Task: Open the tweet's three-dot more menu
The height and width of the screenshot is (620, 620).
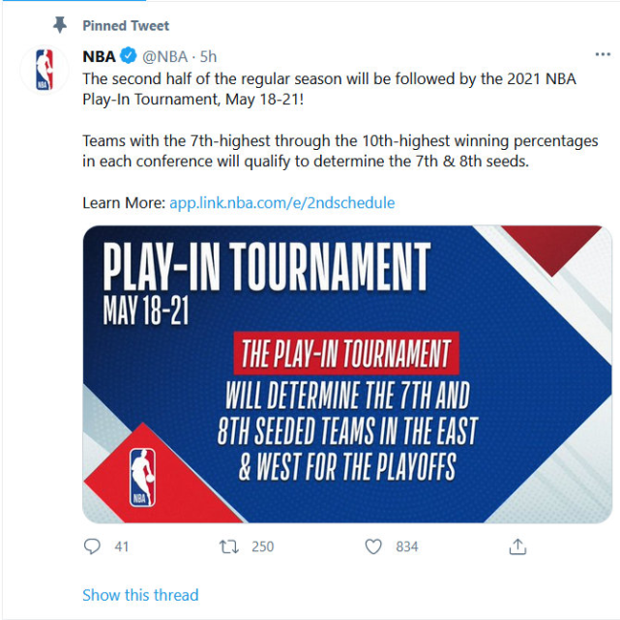Action: coord(602,55)
